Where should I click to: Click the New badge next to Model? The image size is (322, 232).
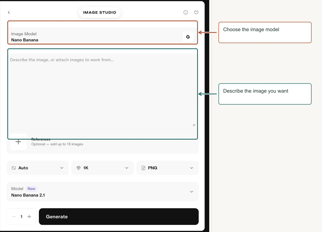pos(31,189)
